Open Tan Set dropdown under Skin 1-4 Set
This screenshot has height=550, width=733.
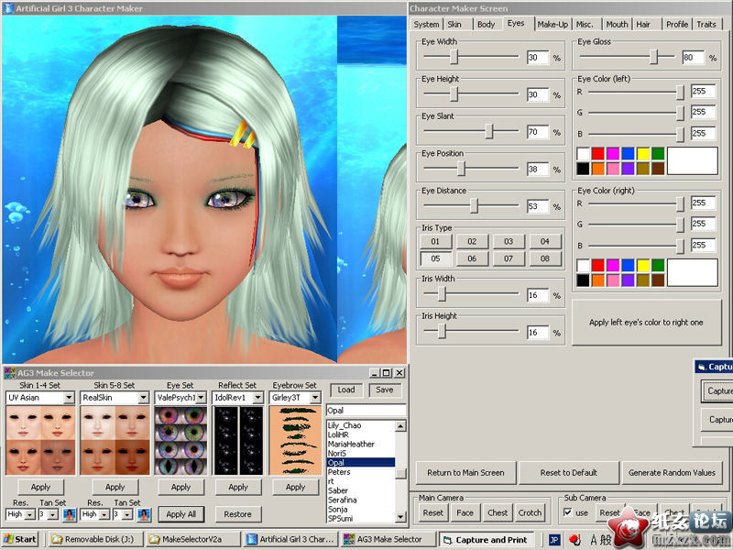point(53,514)
